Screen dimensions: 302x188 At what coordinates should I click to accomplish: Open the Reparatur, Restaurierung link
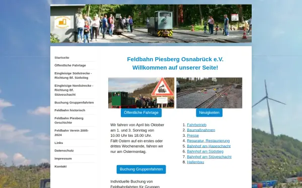point(208,141)
